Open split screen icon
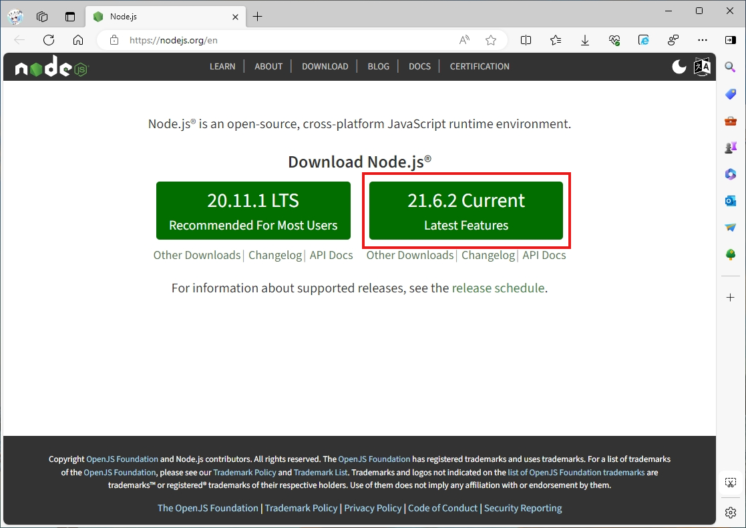Viewport: 746px width, 528px height. tap(526, 40)
